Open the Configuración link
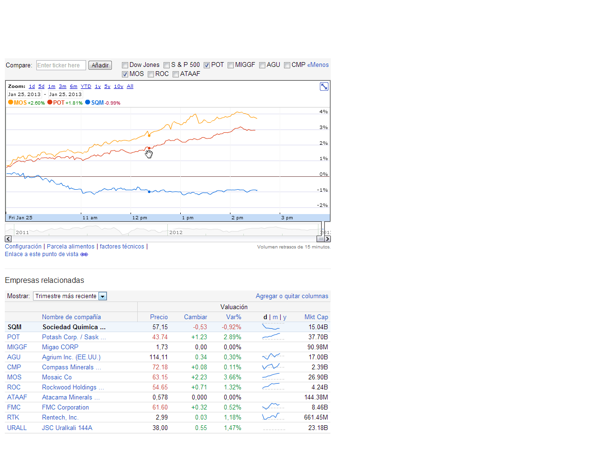Screen dimensions: 612x474 pos(23,247)
